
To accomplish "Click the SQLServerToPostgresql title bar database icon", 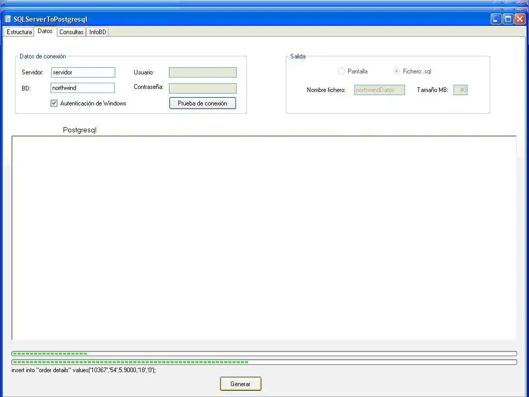I will 7,19.
